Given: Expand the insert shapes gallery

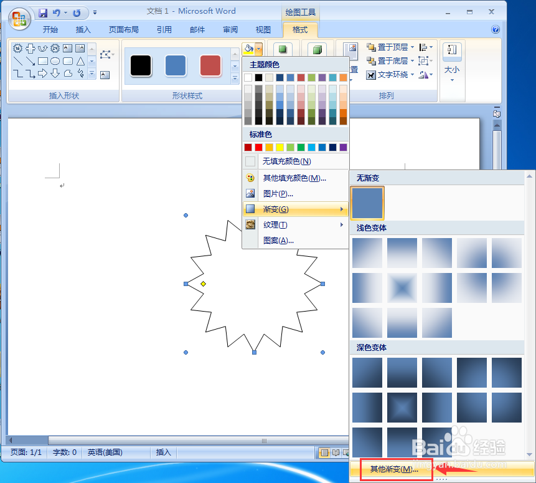Looking at the screenshot, I should (92, 74).
